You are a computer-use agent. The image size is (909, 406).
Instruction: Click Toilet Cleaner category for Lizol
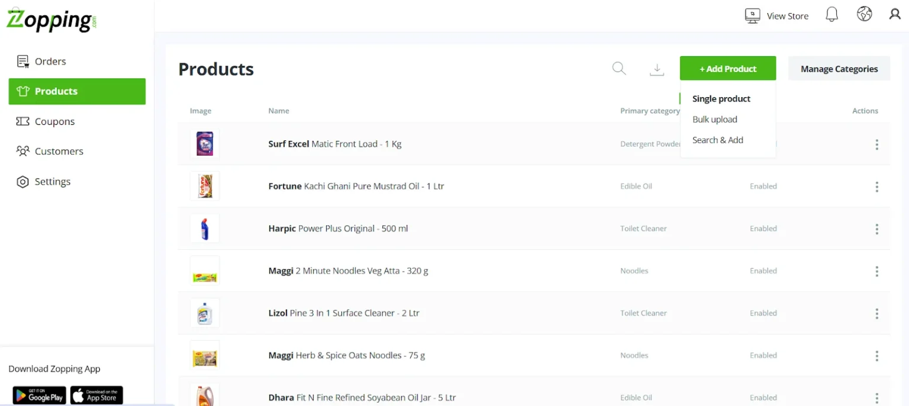click(643, 313)
